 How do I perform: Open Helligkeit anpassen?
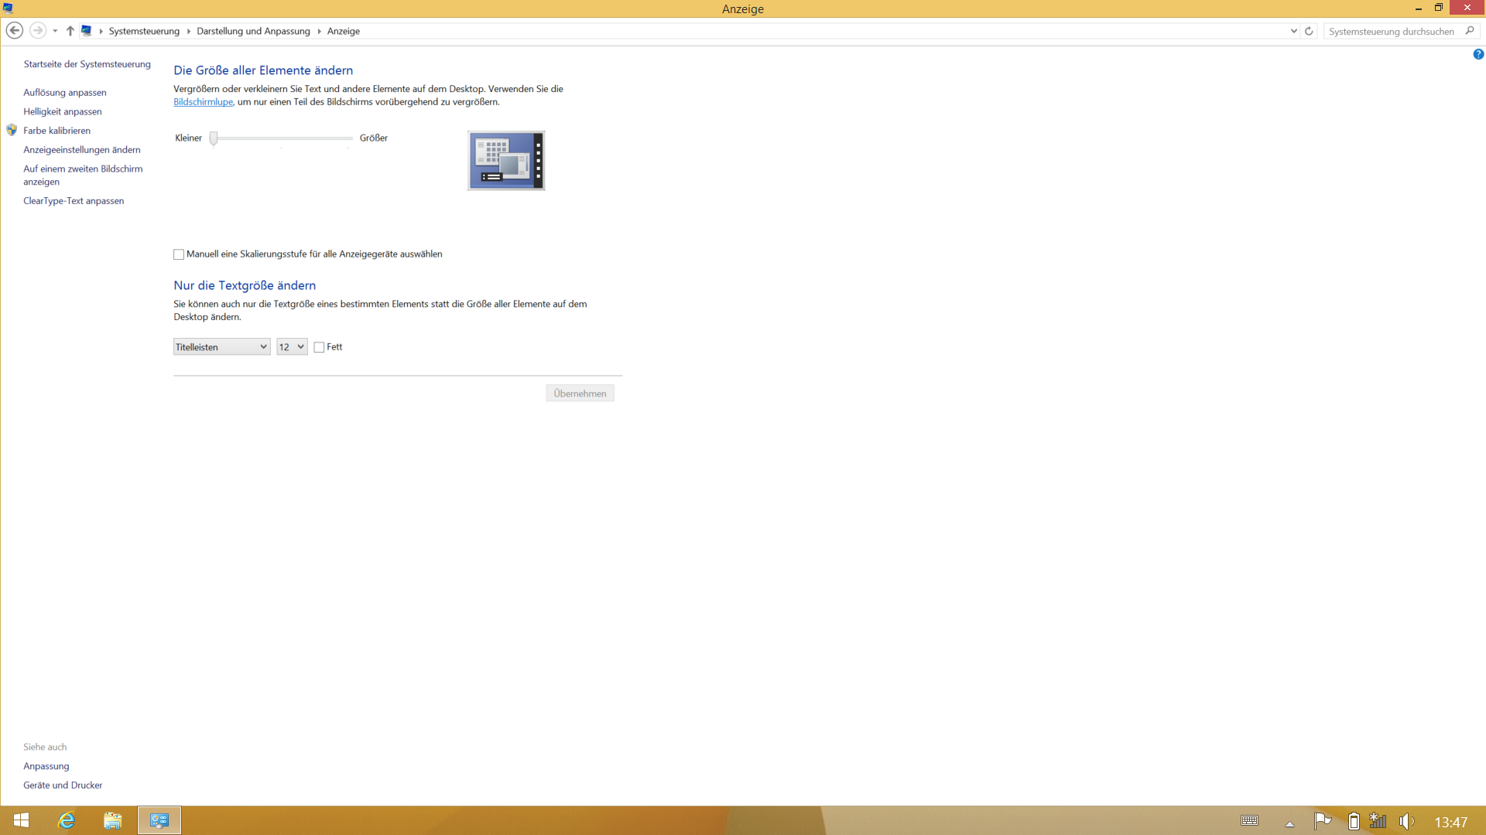point(63,111)
